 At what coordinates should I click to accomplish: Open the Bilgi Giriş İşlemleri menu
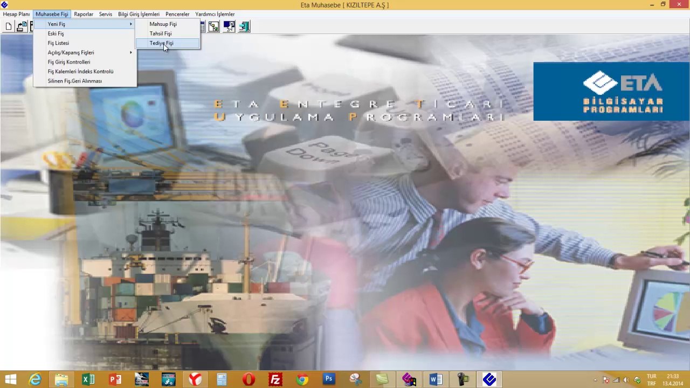point(139,14)
